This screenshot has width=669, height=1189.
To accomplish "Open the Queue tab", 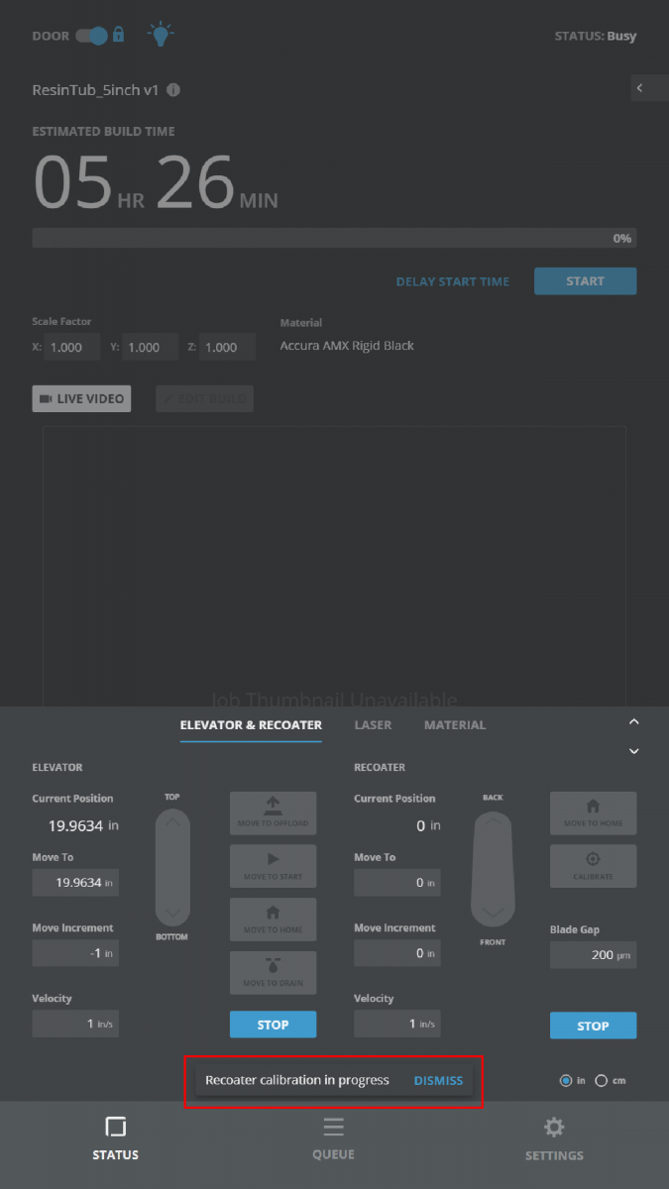I will (x=333, y=1138).
